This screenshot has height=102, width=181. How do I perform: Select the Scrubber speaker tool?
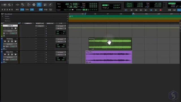coord(45,5)
